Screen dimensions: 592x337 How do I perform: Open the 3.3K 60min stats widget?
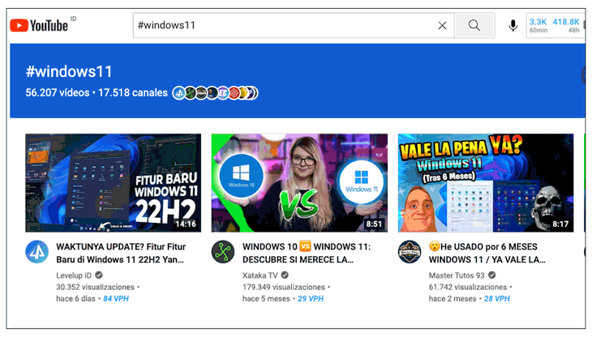pyautogui.click(x=538, y=25)
